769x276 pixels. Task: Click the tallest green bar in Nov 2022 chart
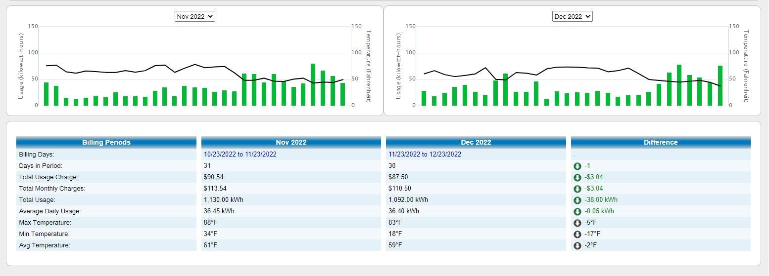click(x=313, y=85)
